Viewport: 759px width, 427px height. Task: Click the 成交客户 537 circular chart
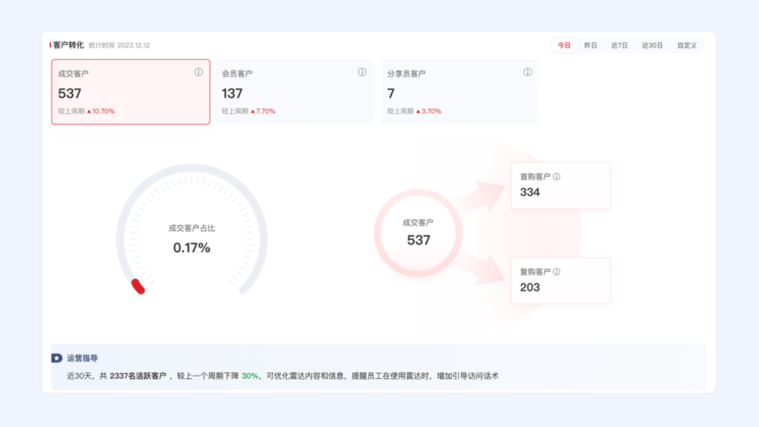[420, 233]
